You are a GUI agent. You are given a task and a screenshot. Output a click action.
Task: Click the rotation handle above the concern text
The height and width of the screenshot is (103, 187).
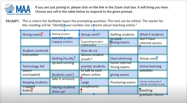pyautogui.click(x=94, y=25)
